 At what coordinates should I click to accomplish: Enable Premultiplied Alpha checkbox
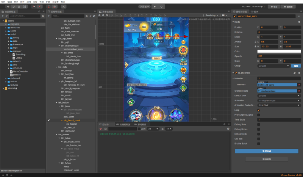pos(259,115)
